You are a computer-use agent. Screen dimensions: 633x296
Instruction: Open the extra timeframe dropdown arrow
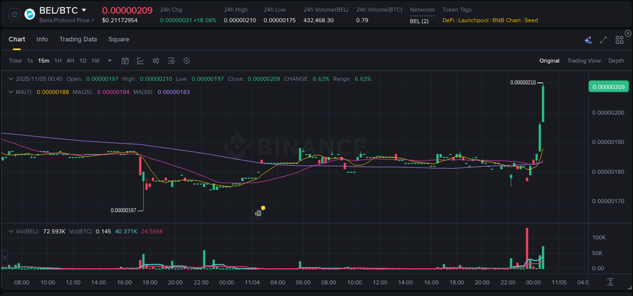point(109,61)
